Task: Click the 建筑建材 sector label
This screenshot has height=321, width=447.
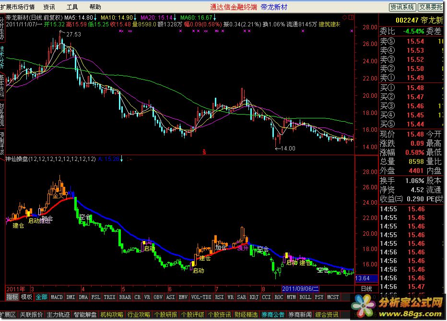Action: (329, 24)
